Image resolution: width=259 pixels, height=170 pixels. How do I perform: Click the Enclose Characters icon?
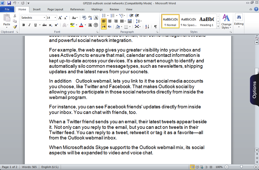click(96, 25)
